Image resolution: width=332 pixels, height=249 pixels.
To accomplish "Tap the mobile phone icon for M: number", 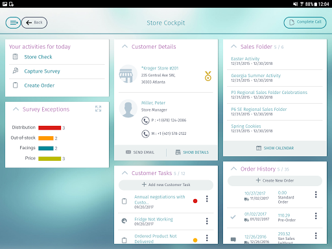I will coord(145,134).
